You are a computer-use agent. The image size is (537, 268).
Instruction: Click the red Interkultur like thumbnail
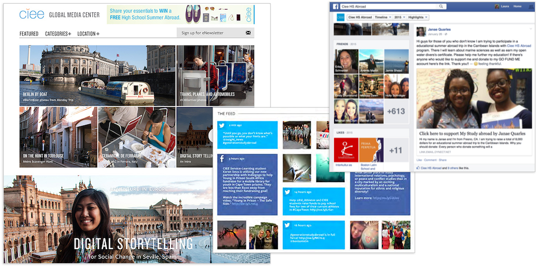[346, 150]
